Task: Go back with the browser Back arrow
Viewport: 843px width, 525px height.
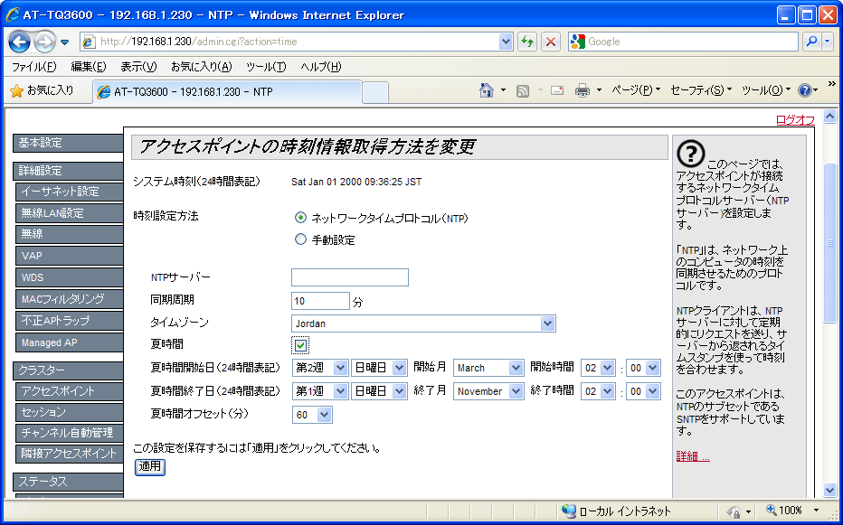Action: coord(19,42)
